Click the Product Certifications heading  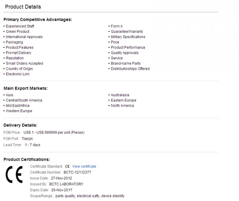(27, 159)
